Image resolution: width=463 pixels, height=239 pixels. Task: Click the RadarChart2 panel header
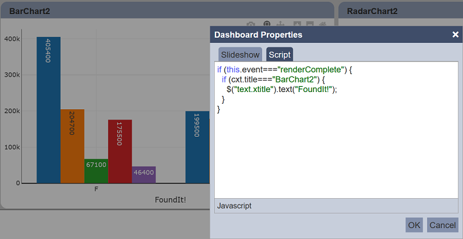(x=401, y=11)
